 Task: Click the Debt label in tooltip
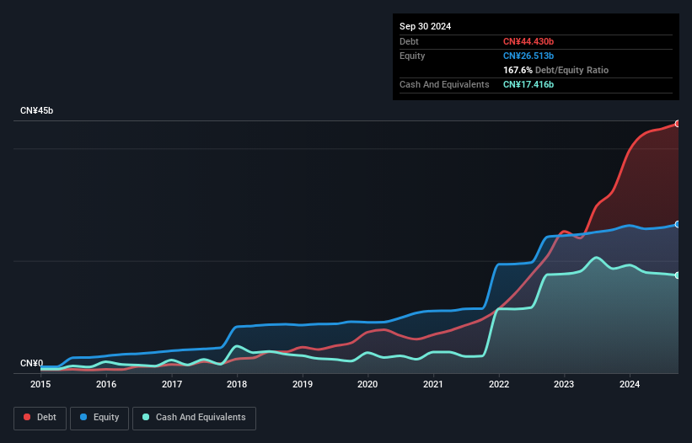point(409,41)
